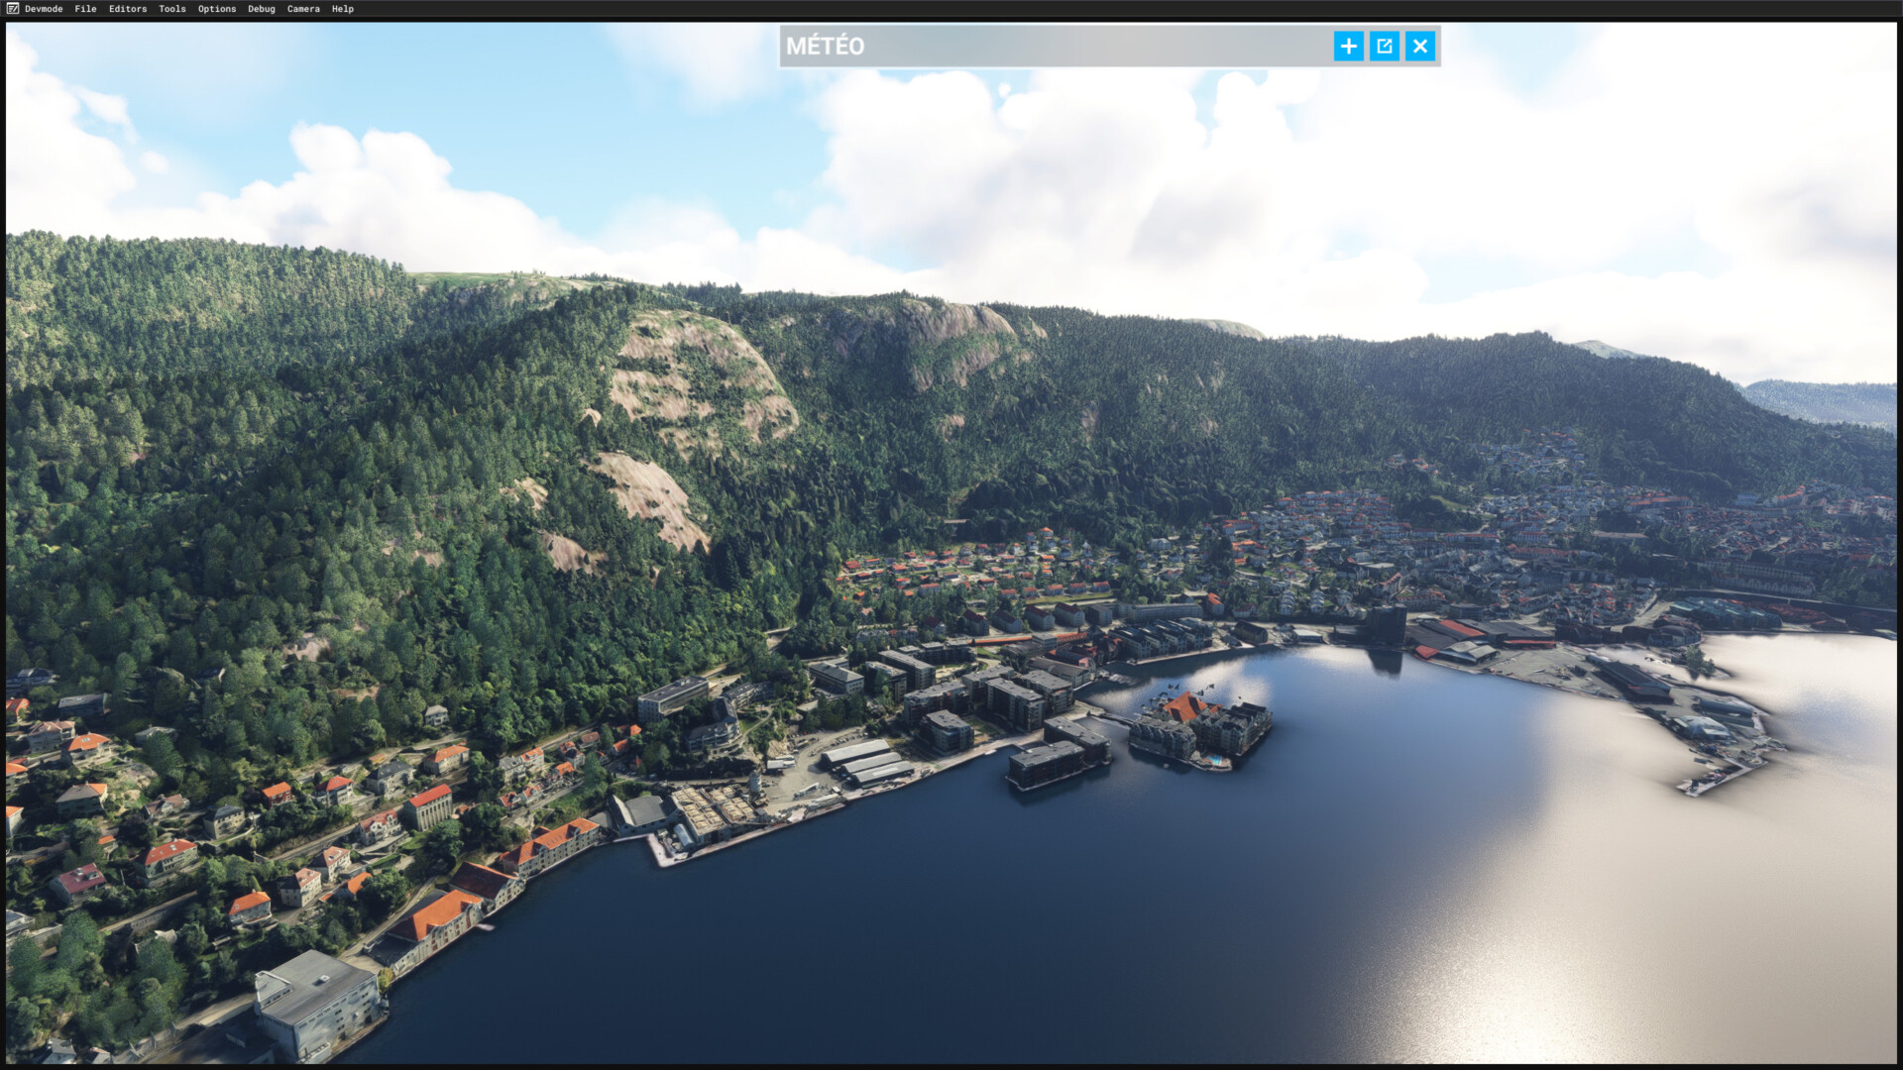Open the File menu
Screen dimensions: 1903x1070
coord(85,9)
